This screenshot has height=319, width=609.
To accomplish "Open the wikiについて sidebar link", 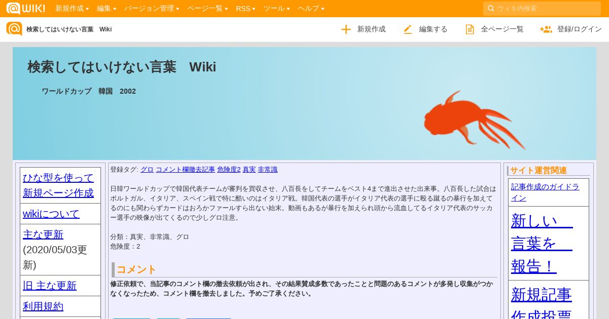I will [51, 214].
